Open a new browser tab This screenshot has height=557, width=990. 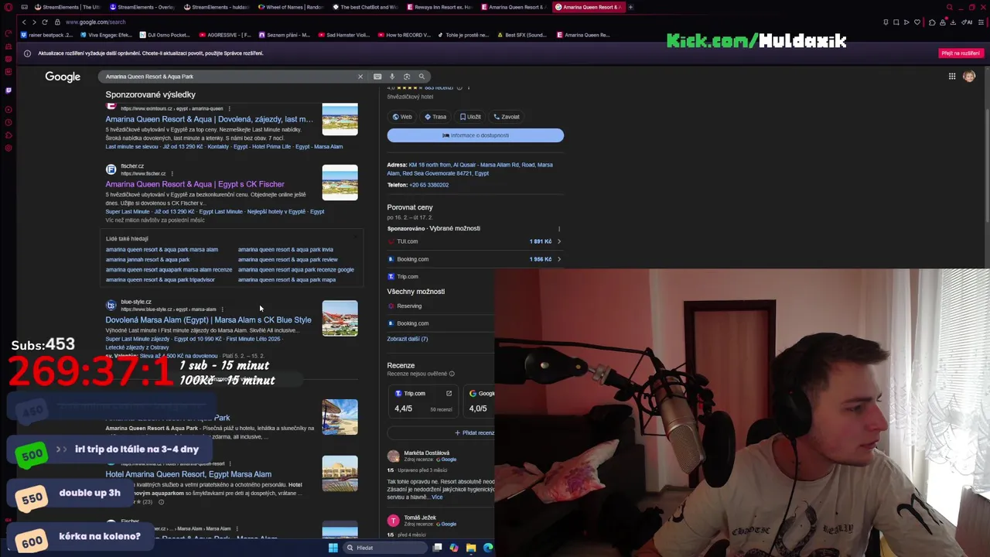pos(630,7)
